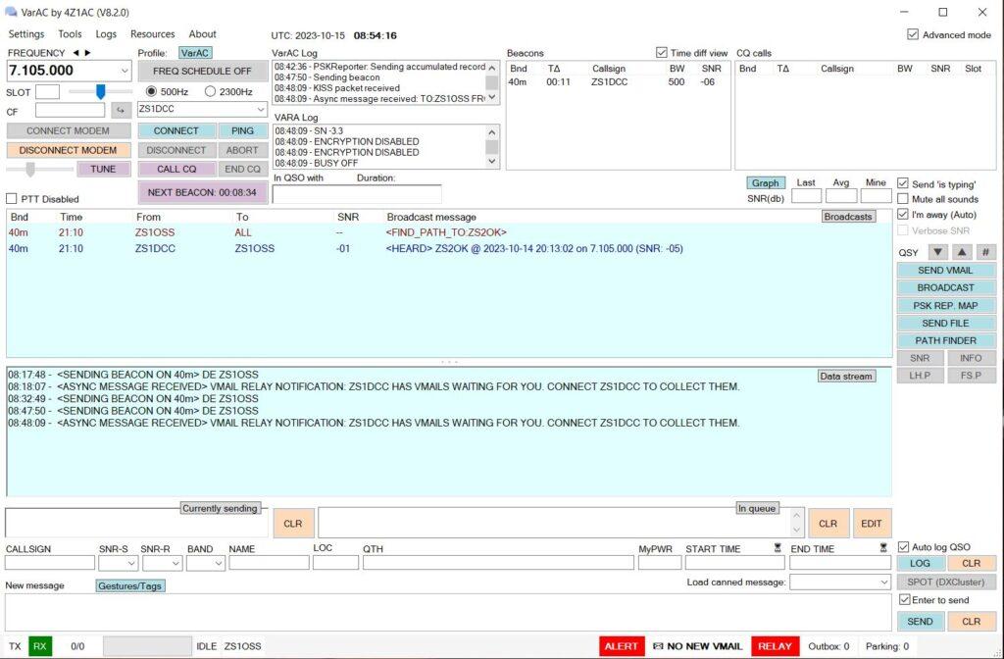Screen dimensions: 1004x659
Task: Select the 2300Hz bandwidth radio button
Action: click(x=210, y=91)
